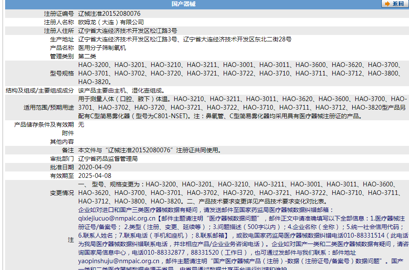The height and width of the screenshot is (270, 409).
Task: Click the 变更情况 label
Action: tap(62, 193)
